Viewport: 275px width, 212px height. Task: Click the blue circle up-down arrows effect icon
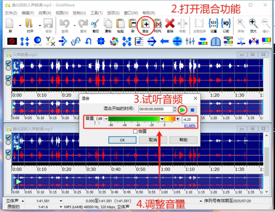(177, 41)
